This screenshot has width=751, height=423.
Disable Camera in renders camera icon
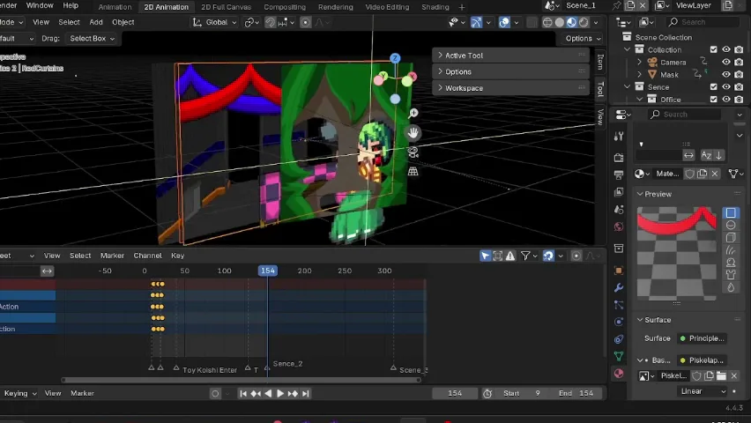pos(739,63)
